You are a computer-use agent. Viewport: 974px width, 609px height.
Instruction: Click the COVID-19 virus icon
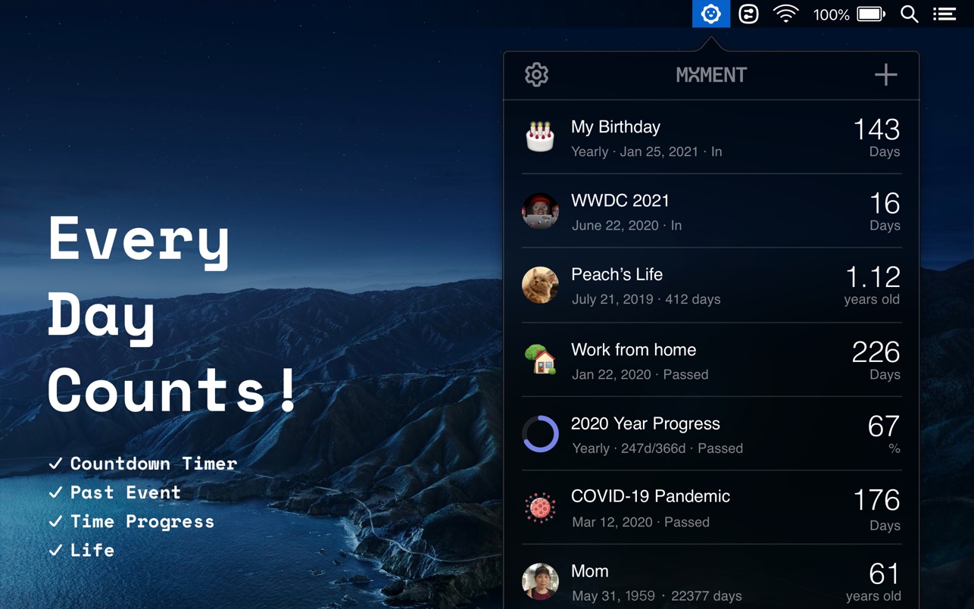coord(540,507)
